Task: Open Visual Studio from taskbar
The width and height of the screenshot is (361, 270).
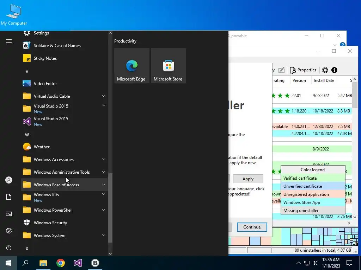Action: [x=78, y=263]
